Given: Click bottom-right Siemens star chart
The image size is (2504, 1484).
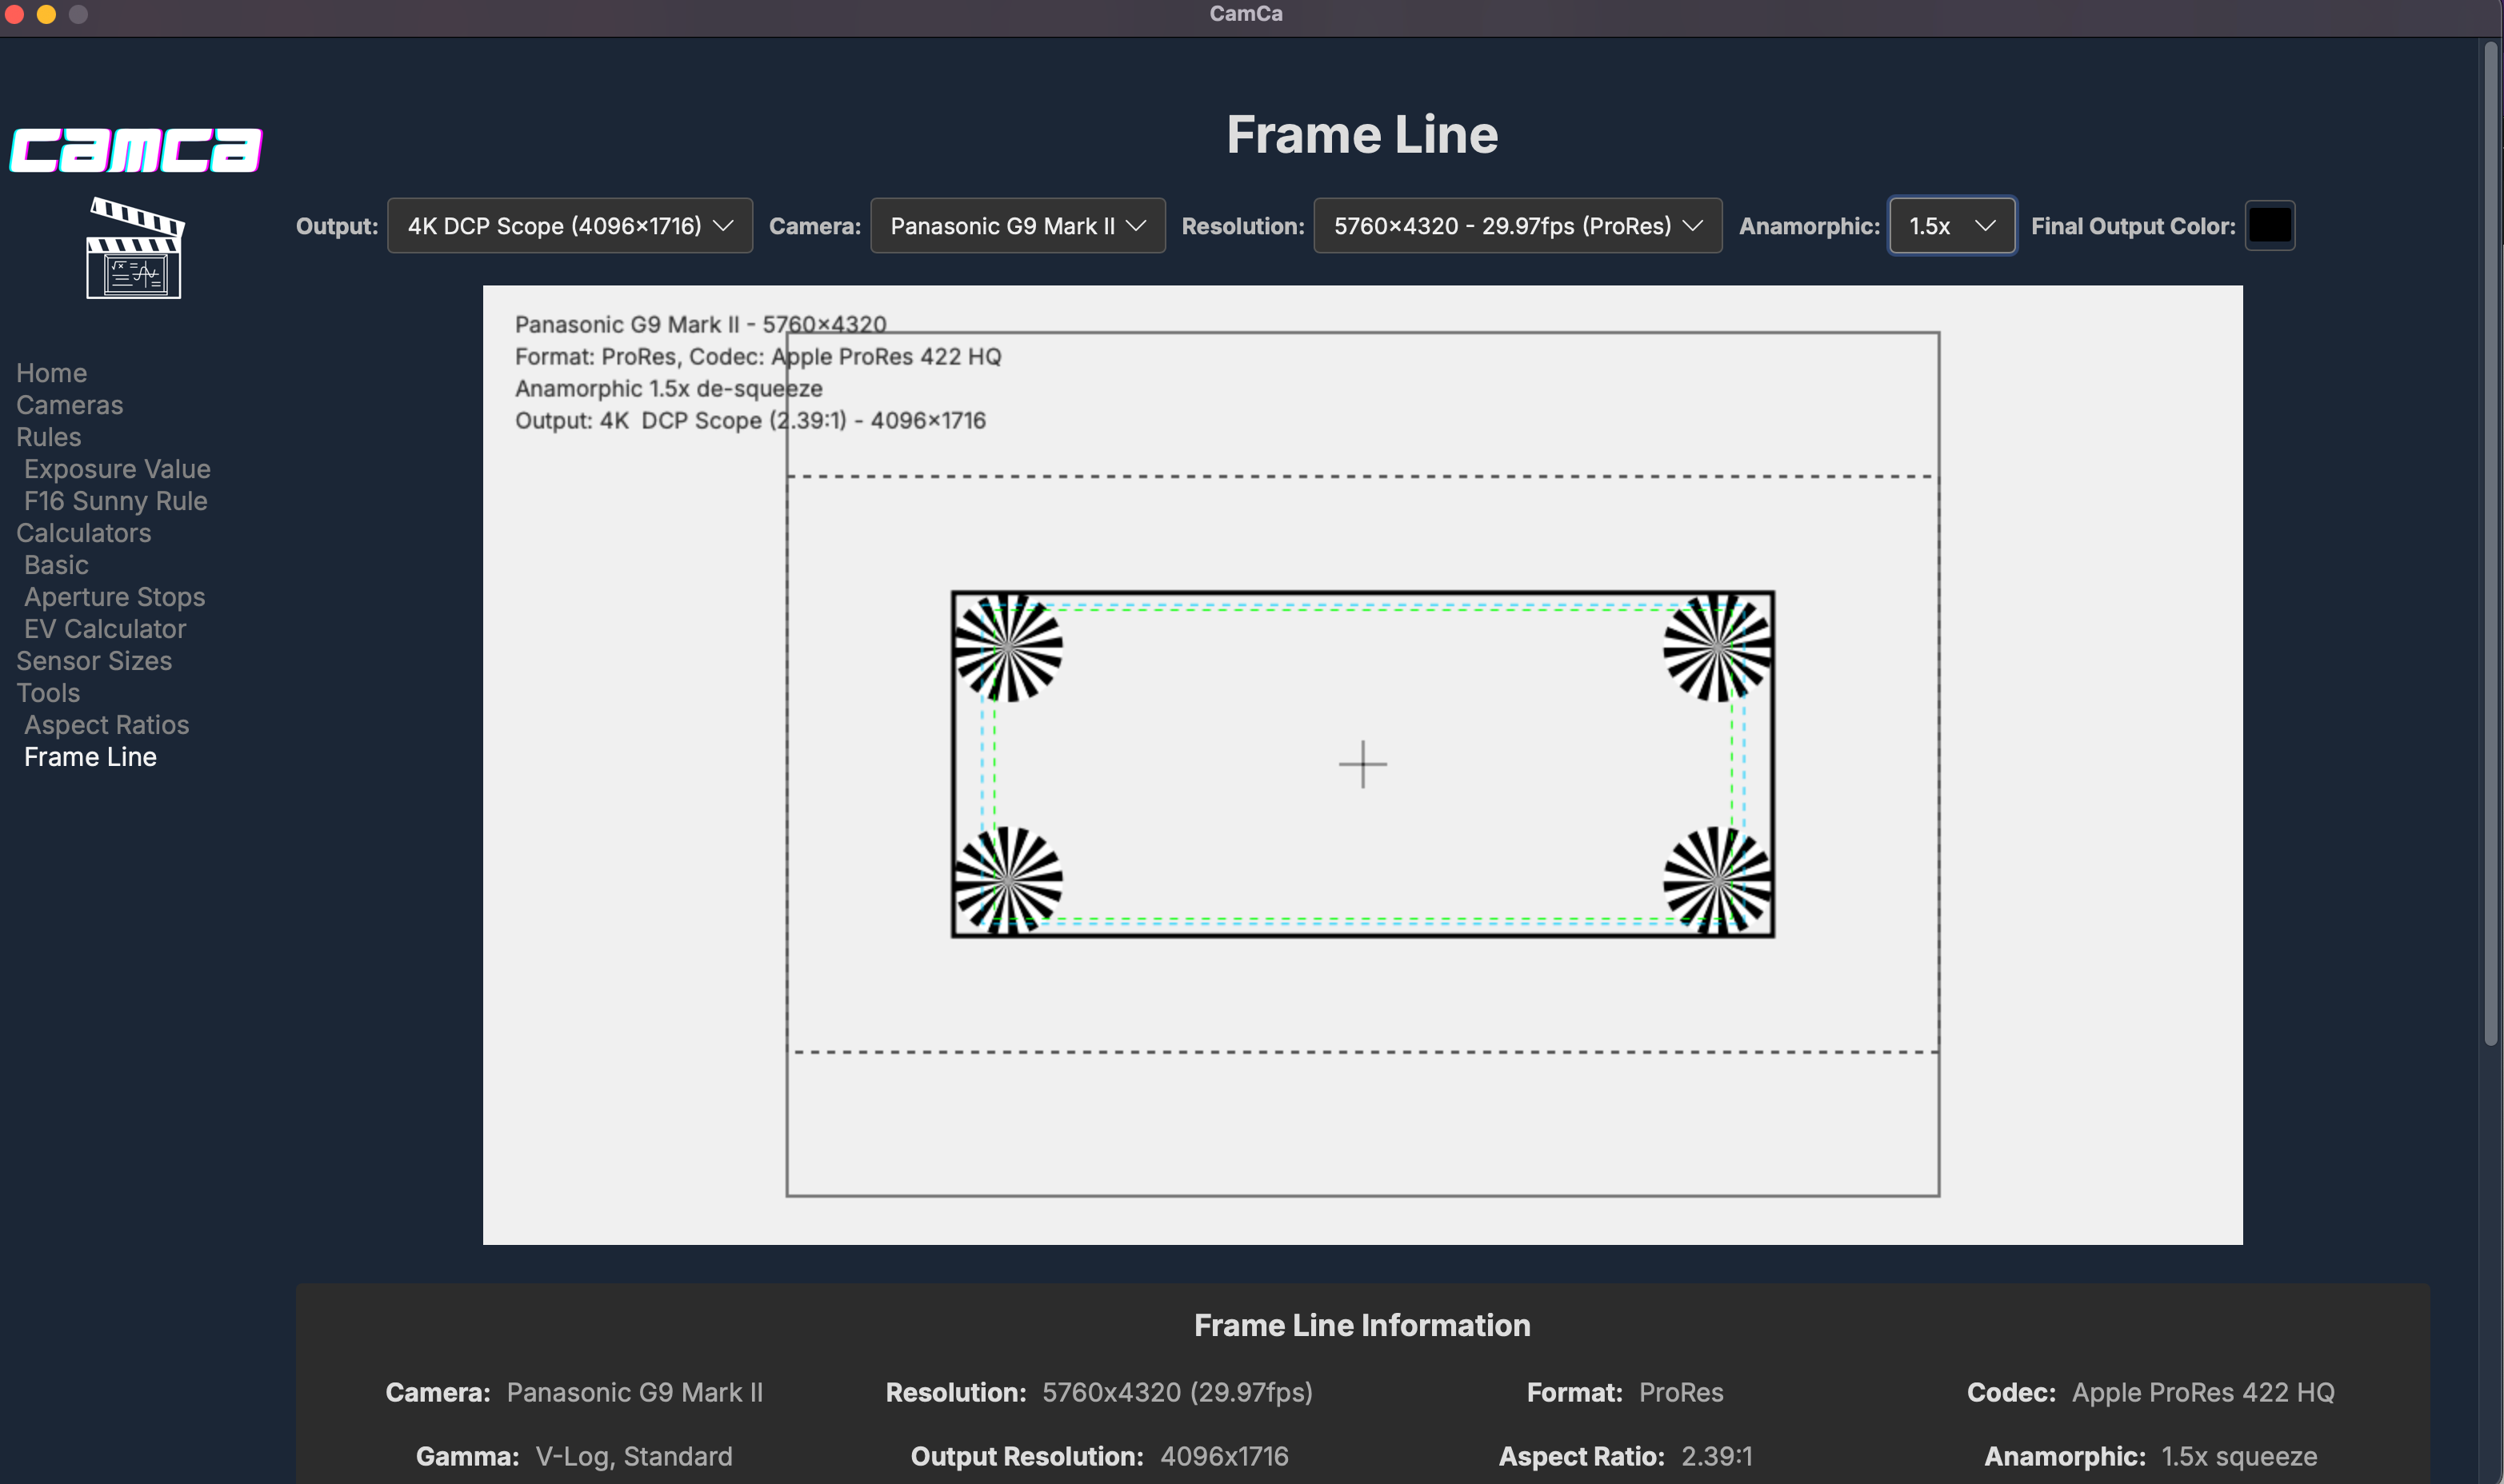Looking at the screenshot, I should coord(1718,881).
